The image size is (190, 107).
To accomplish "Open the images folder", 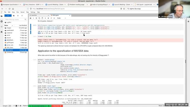I will [15, 28].
